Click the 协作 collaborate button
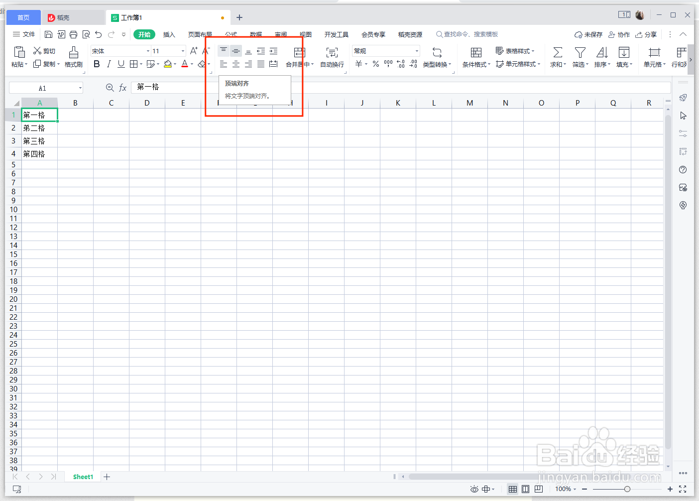 [619, 34]
